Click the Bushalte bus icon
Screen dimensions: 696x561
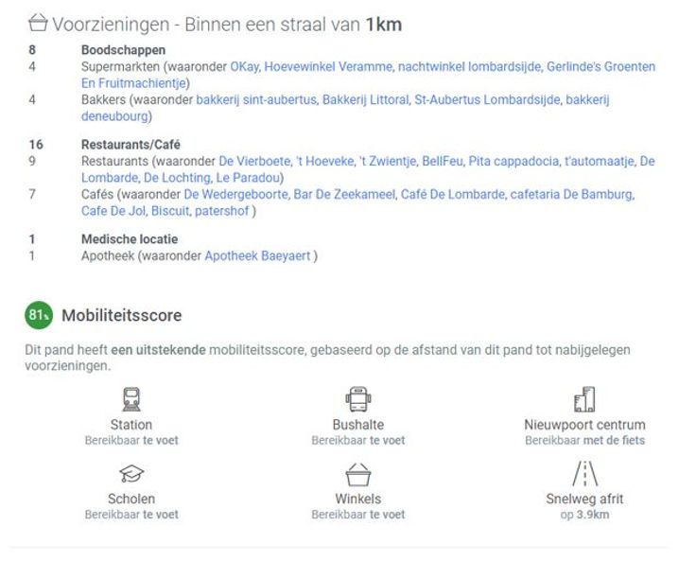pos(358,399)
